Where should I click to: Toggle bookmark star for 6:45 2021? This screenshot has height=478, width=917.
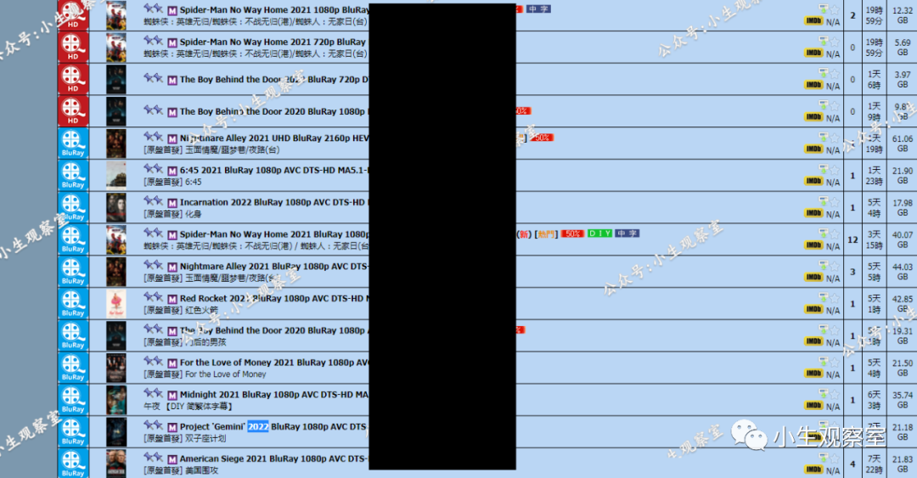(835, 170)
